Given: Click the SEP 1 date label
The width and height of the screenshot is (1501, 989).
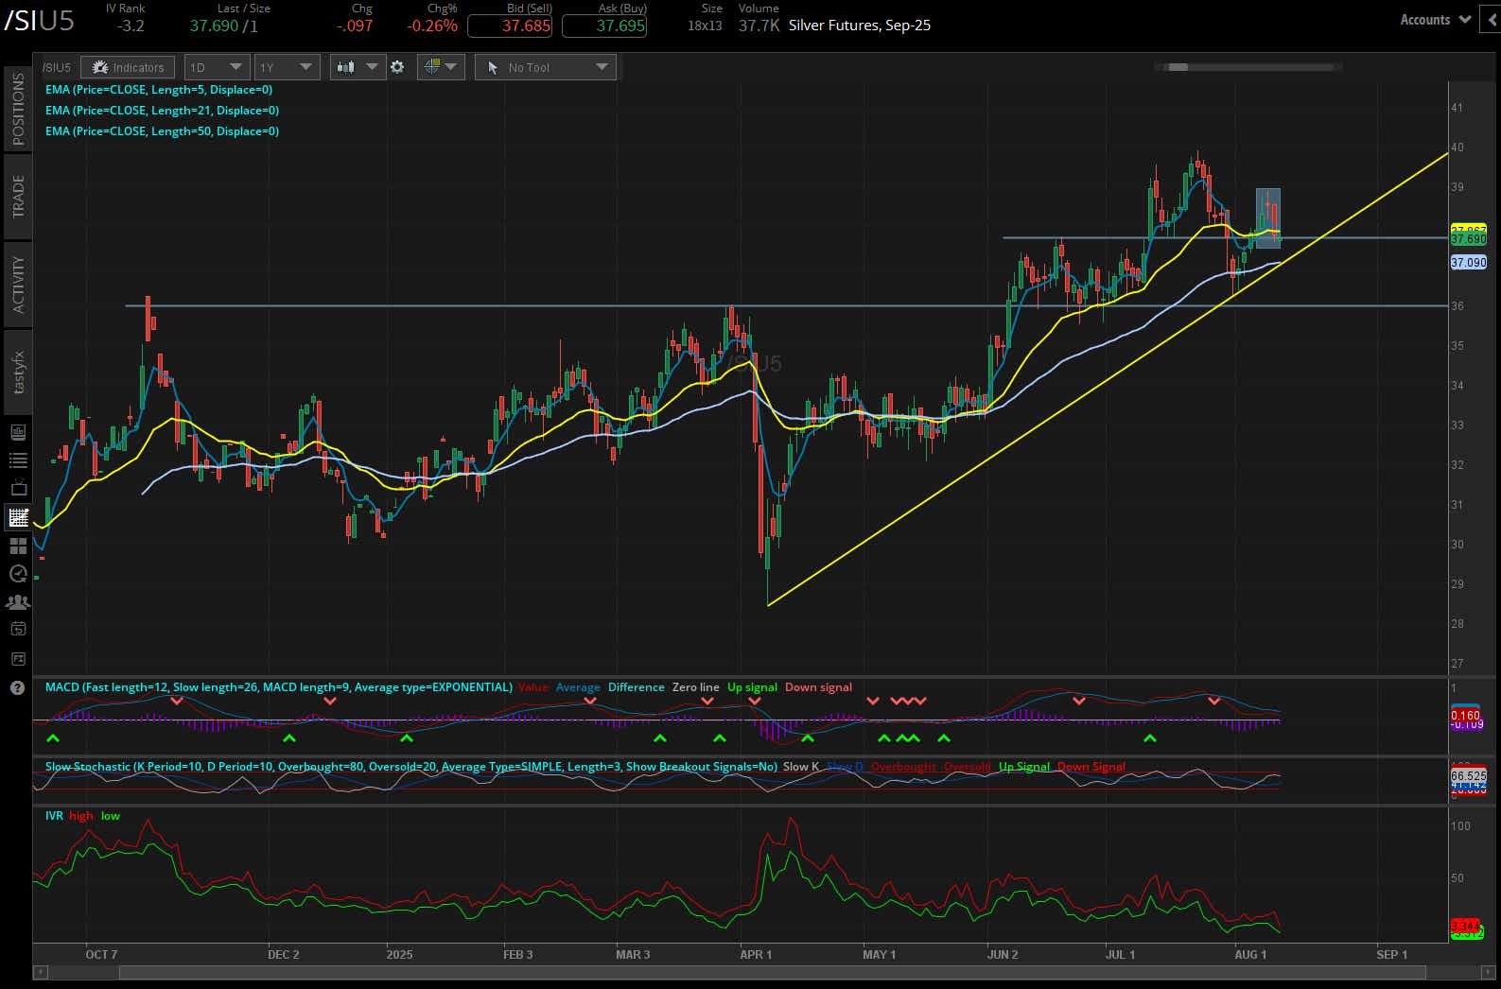Looking at the screenshot, I should (x=1391, y=954).
